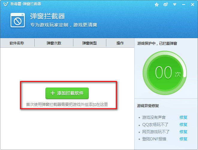Click the popup blocker app icon
This screenshot has width=198, height=150.
coord(18,20)
